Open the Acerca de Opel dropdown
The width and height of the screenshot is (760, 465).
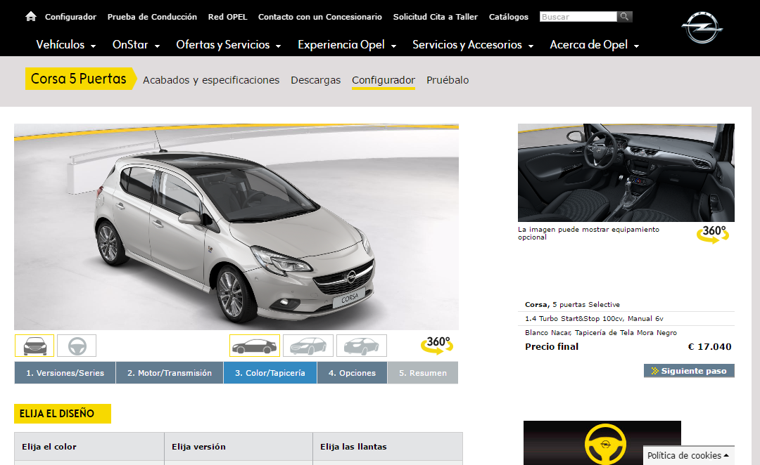coord(594,45)
